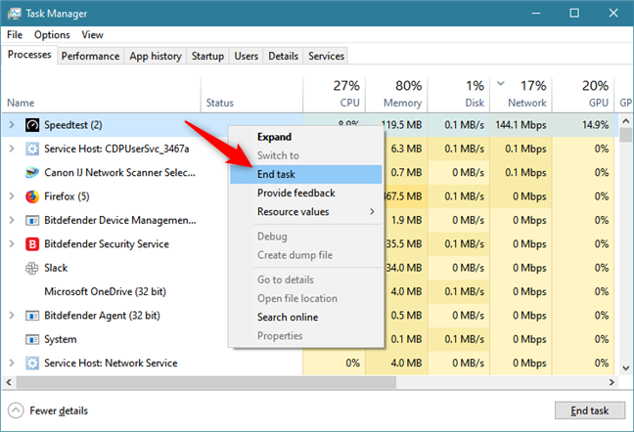Sort by the Network column header
The width and height of the screenshot is (634, 432).
point(521,95)
